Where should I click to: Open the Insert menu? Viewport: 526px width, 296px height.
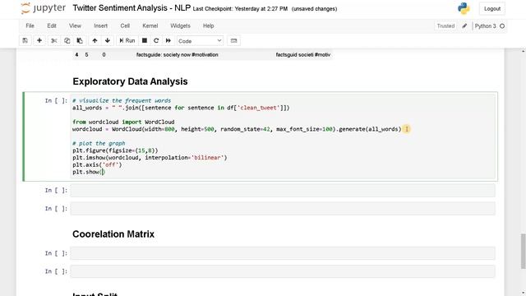tap(100, 25)
